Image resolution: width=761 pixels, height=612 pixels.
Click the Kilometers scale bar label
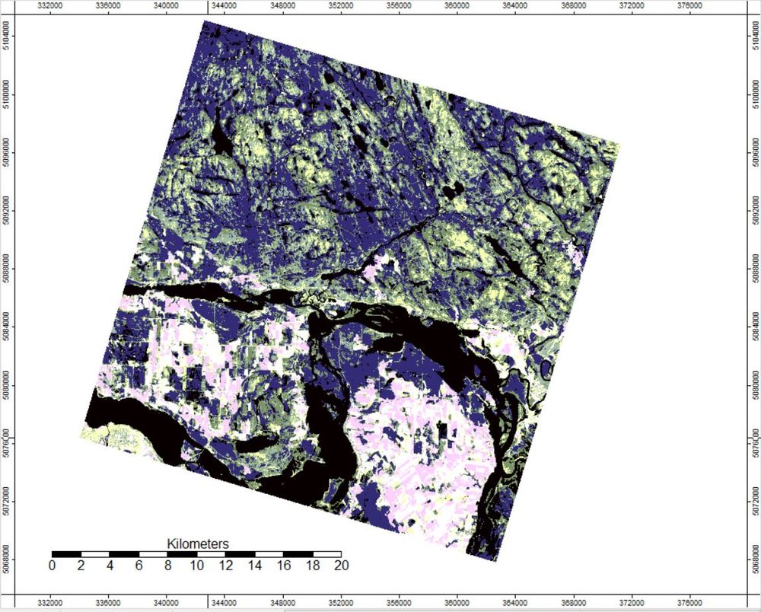(x=199, y=543)
